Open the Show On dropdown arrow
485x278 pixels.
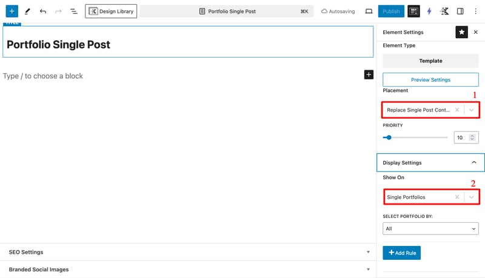point(471,197)
